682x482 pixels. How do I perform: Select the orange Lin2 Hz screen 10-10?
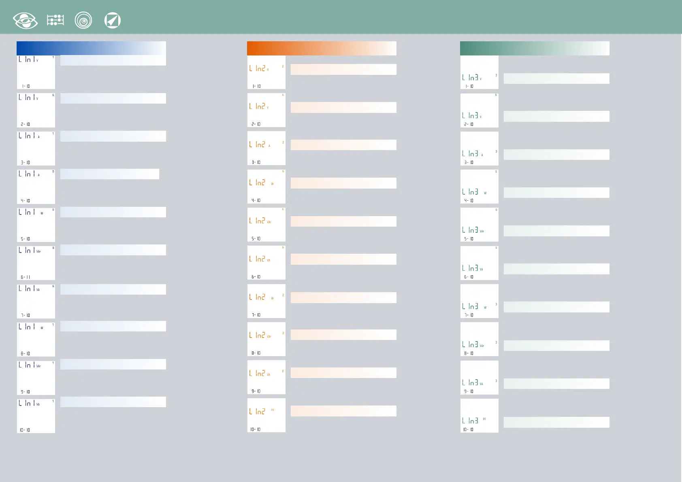point(266,415)
